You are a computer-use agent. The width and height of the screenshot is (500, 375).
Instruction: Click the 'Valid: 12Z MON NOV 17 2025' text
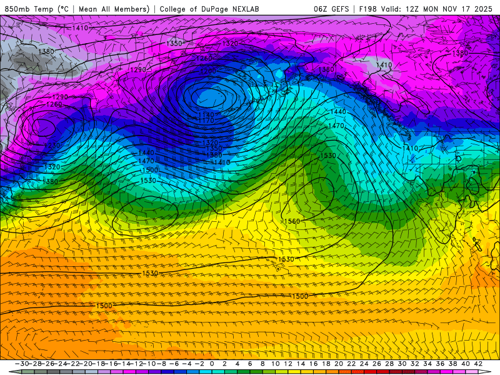click(437, 9)
